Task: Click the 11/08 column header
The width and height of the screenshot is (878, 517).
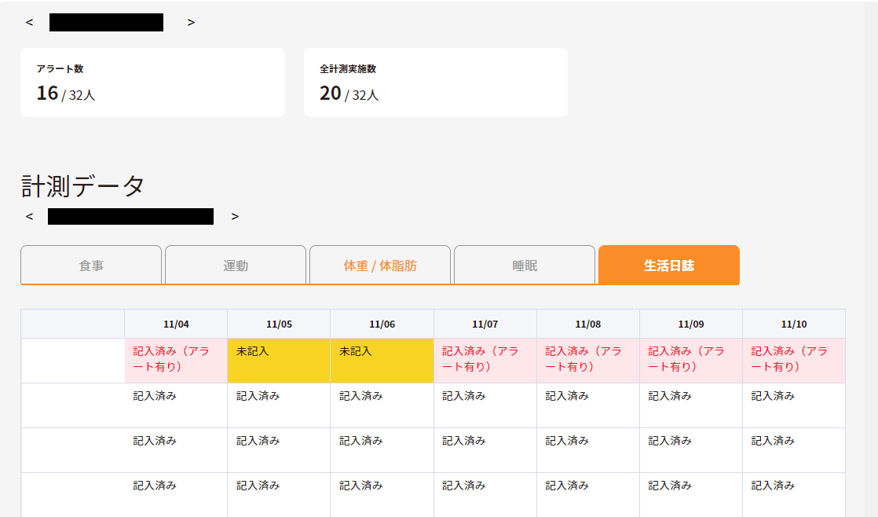Action: pos(587,324)
